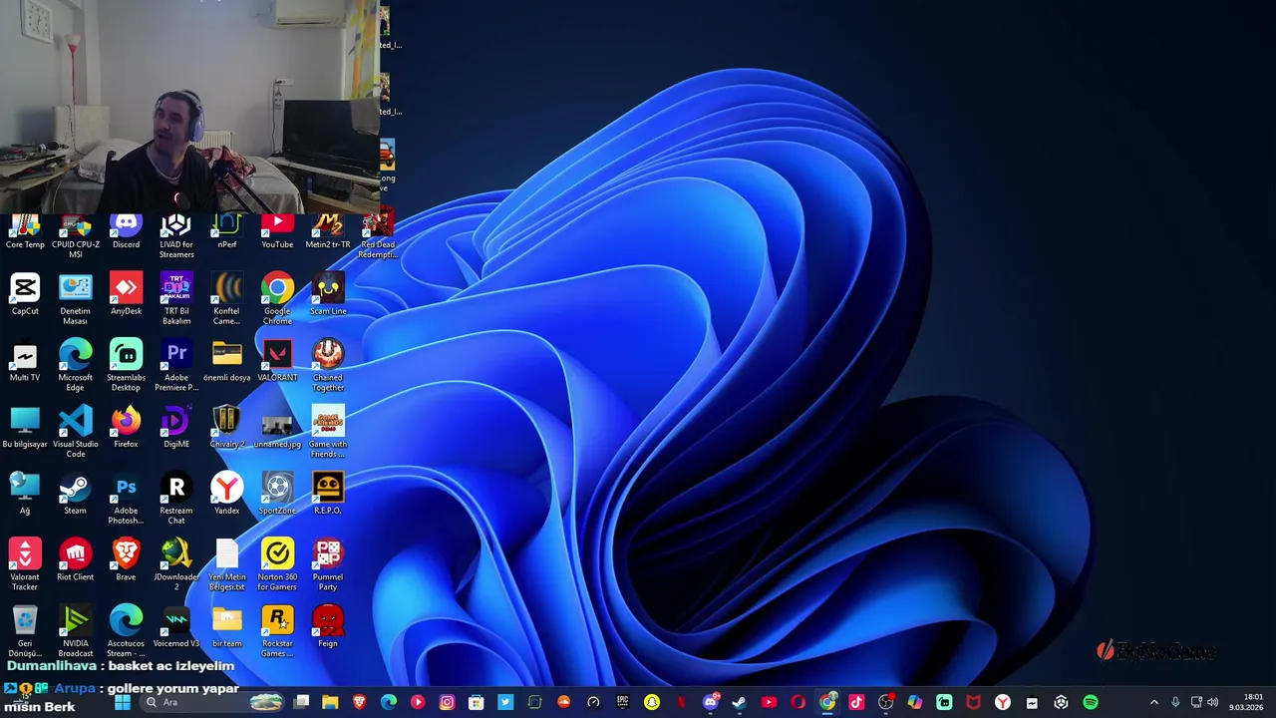Screen dimensions: 1276x718
Task: Open Ascotucos Stream Edge shortcut
Action: pos(126,631)
